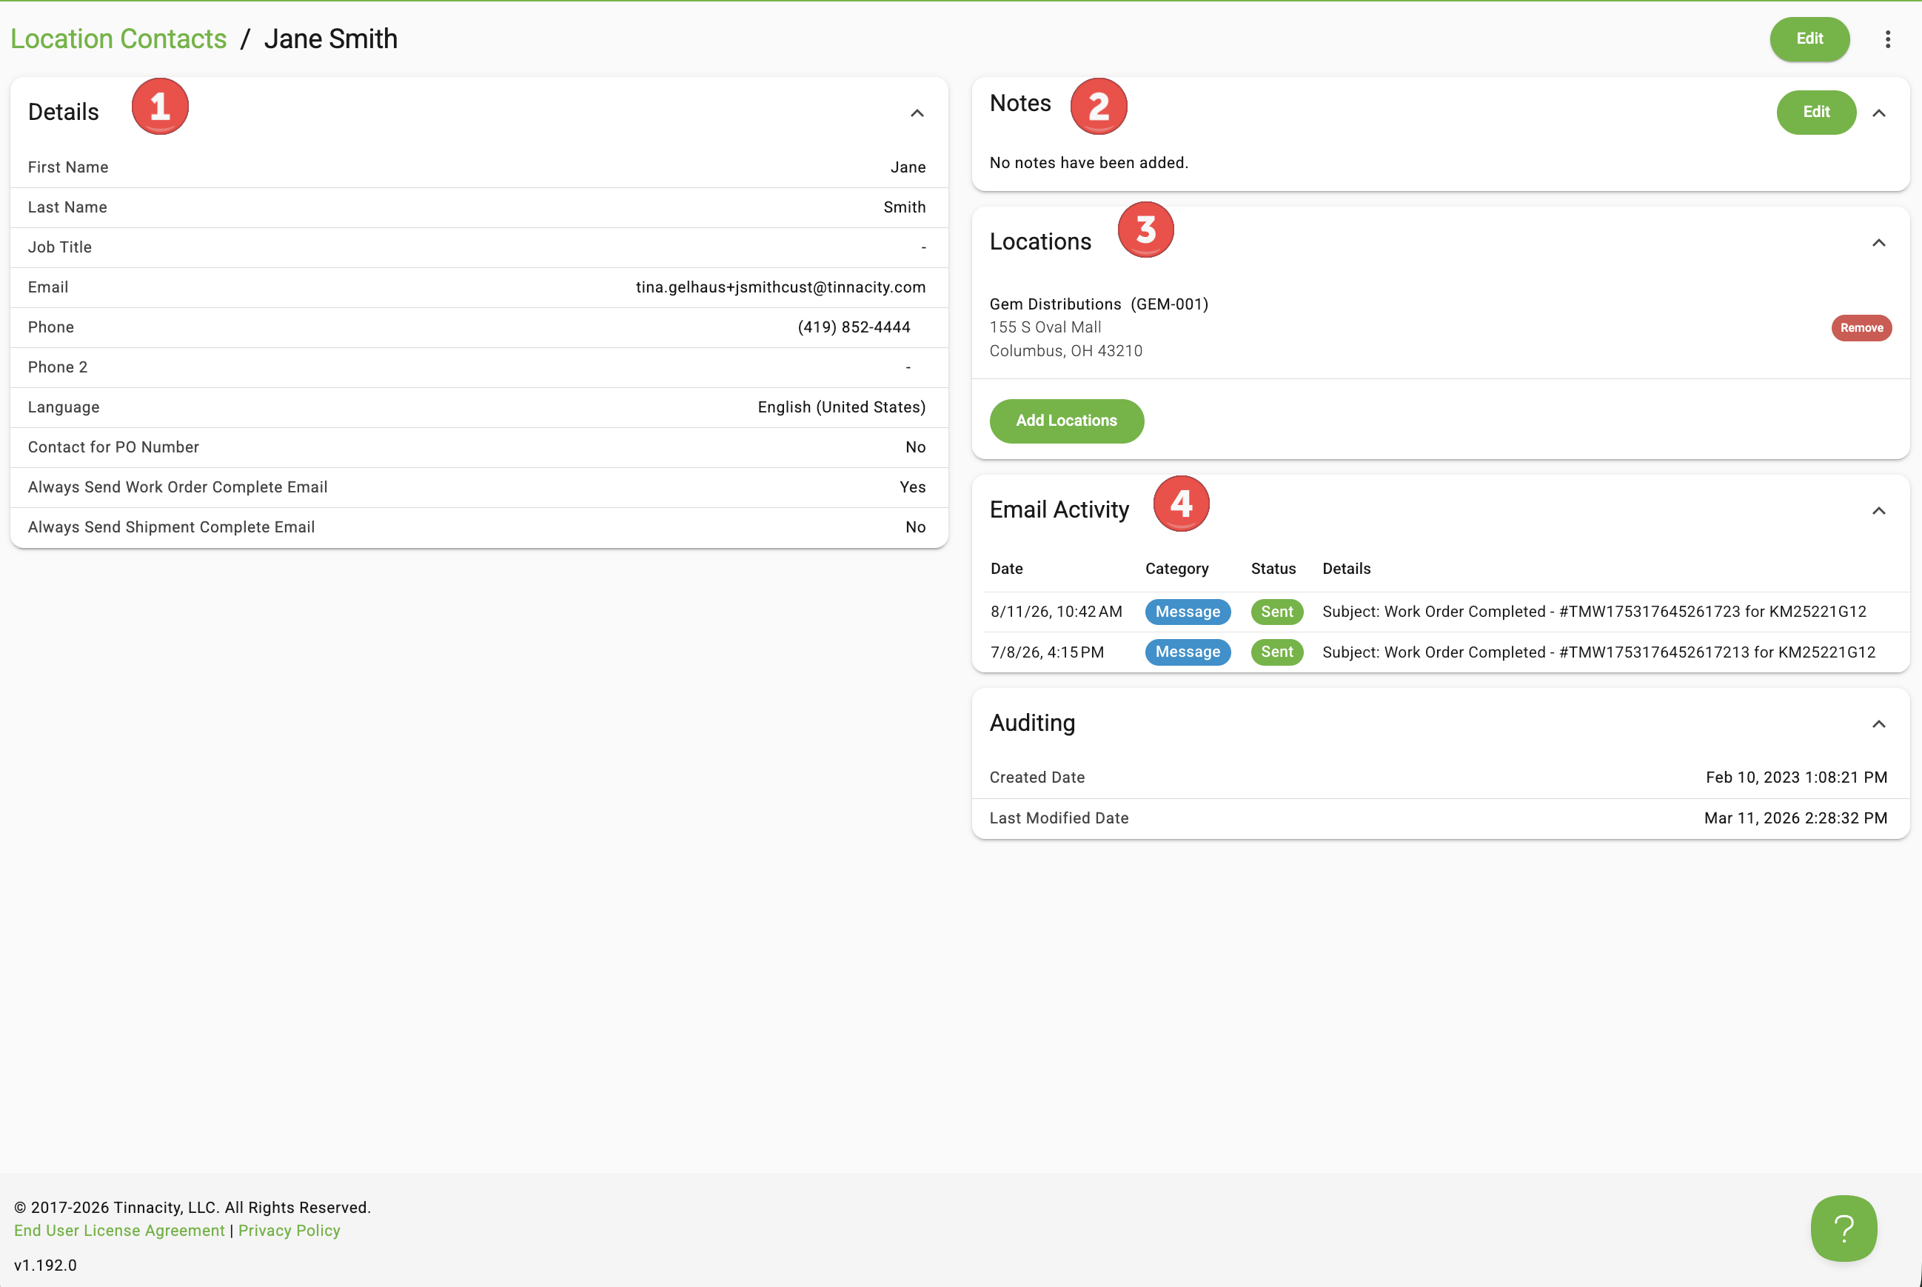Click the top Edit button for the contact
The image size is (1922, 1287).
coord(1809,39)
